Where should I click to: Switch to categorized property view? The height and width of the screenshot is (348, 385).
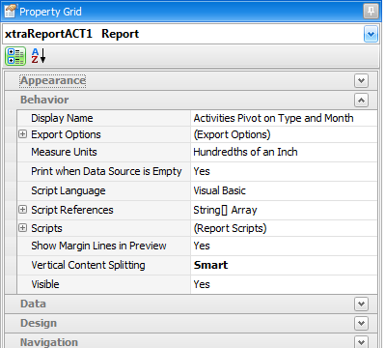pos(15,56)
